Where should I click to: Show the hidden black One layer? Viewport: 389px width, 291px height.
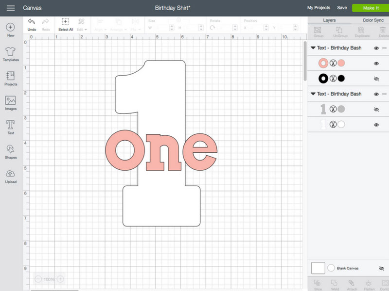(x=376, y=79)
